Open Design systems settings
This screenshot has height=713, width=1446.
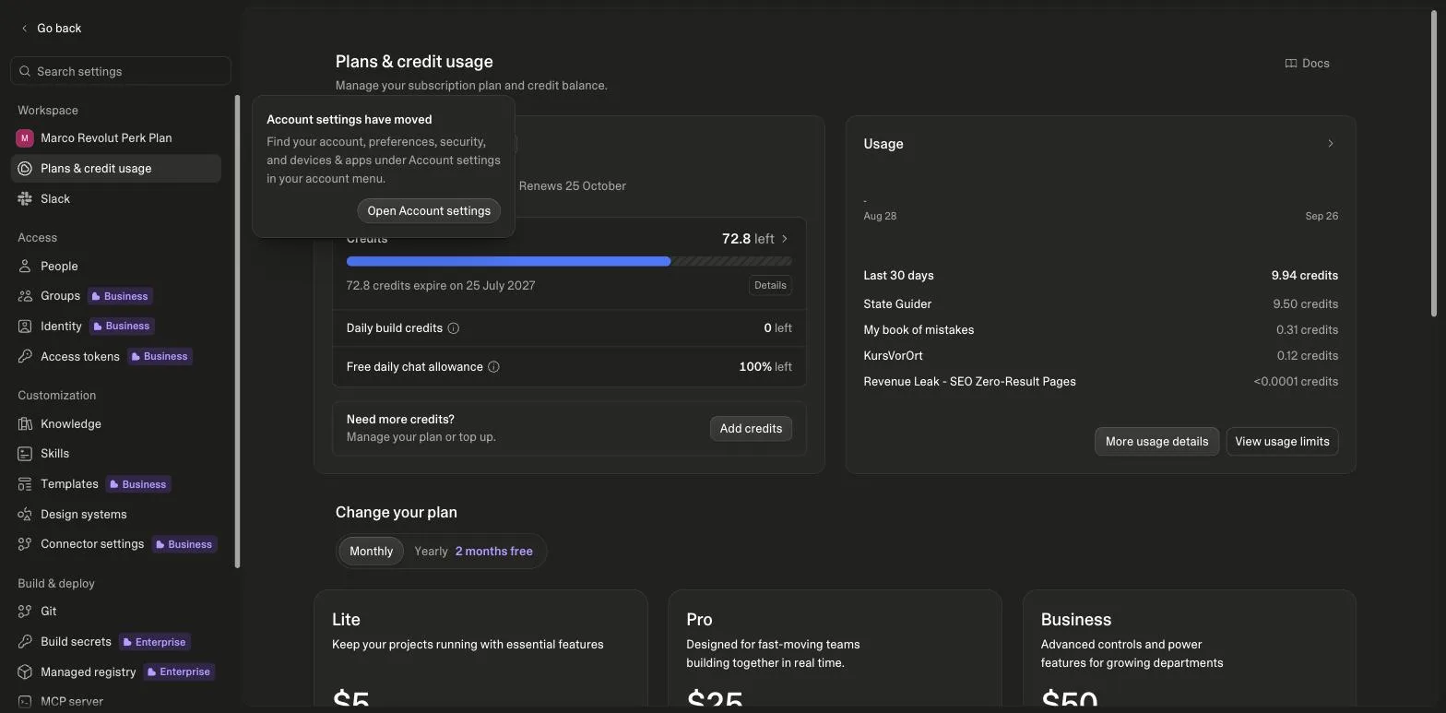[x=116, y=515]
